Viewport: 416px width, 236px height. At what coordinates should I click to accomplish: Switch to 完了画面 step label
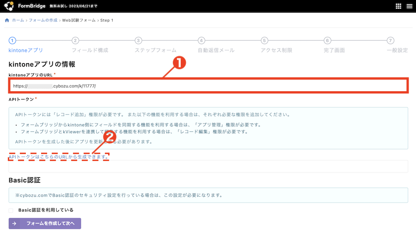pyautogui.click(x=334, y=50)
